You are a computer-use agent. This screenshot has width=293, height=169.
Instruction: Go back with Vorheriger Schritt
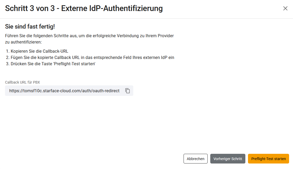(228, 159)
